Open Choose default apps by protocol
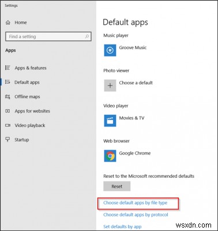Viewport: 218px width, 231px height. 136,215
